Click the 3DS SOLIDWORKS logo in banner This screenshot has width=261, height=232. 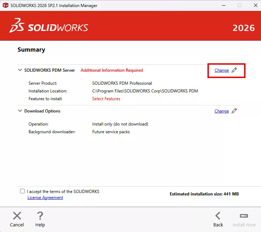[49, 25]
